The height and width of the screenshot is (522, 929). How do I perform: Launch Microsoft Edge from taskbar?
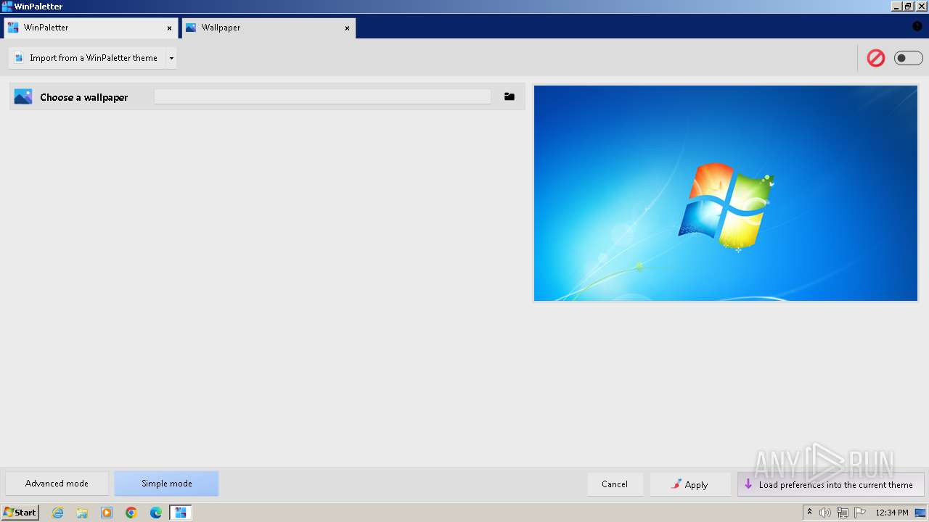pyautogui.click(x=156, y=513)
